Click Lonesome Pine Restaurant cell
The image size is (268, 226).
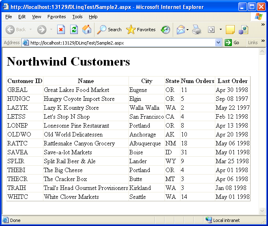[86, 126]
